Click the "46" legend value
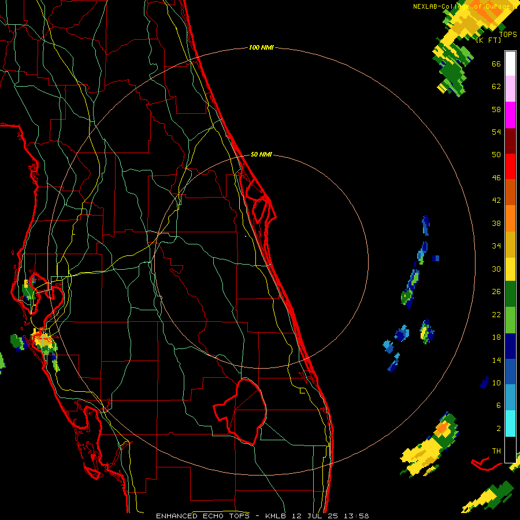 point(496,178)
